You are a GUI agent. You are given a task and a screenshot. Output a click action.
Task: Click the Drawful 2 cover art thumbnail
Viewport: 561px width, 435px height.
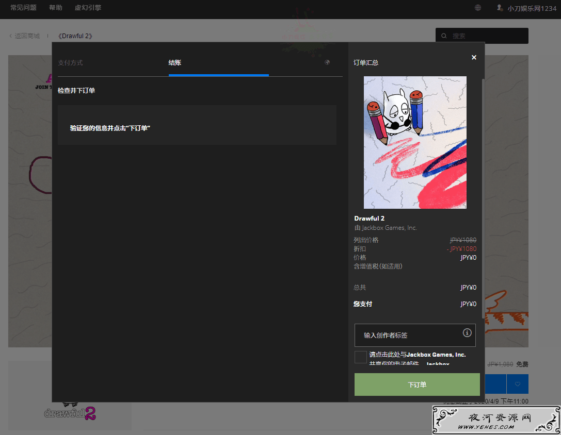pyautogui.click(x=415, y=142)
